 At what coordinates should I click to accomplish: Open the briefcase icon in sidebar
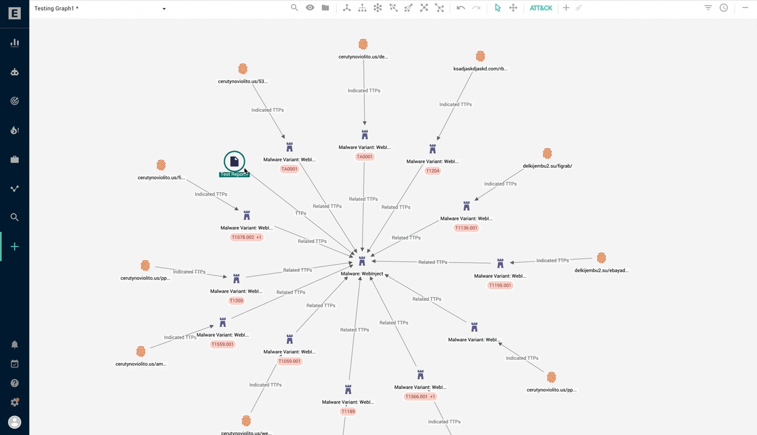pos(15,160)
